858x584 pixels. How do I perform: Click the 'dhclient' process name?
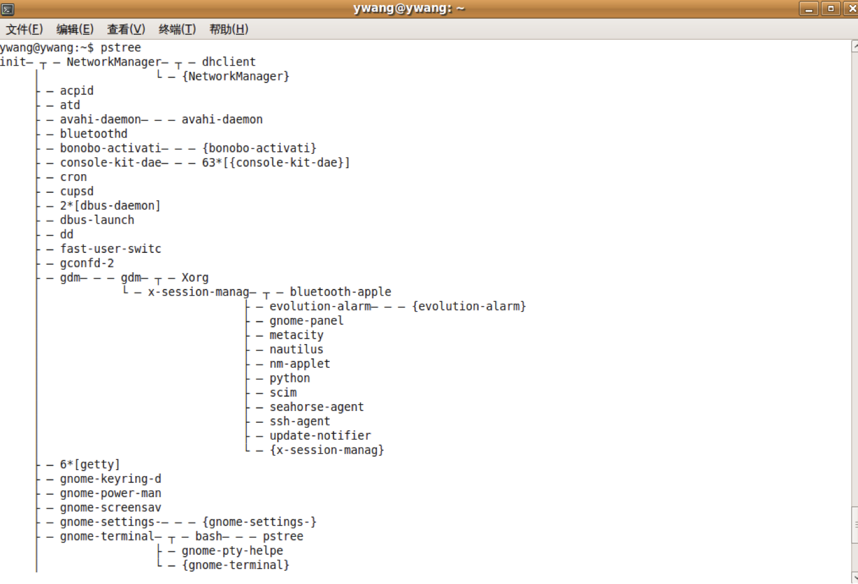click(229, 62)
